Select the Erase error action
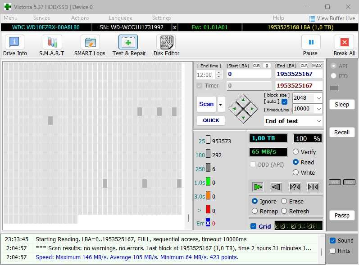The height and width of the screenshot is (265, 359). [284, 201]
